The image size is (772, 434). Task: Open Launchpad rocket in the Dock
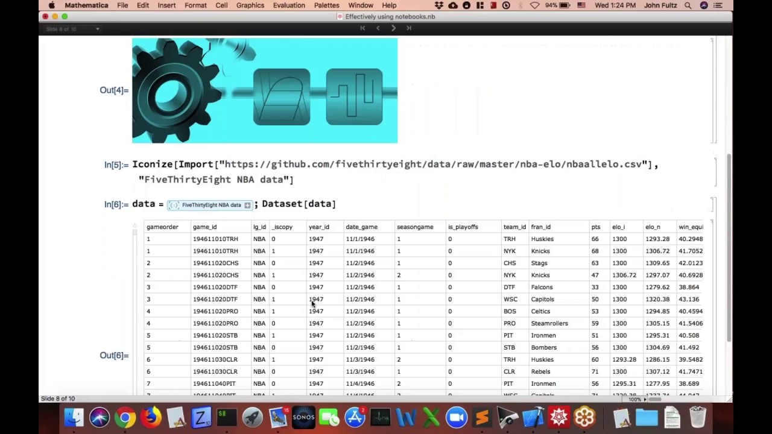pyautogui.click(x=253, y=417)
